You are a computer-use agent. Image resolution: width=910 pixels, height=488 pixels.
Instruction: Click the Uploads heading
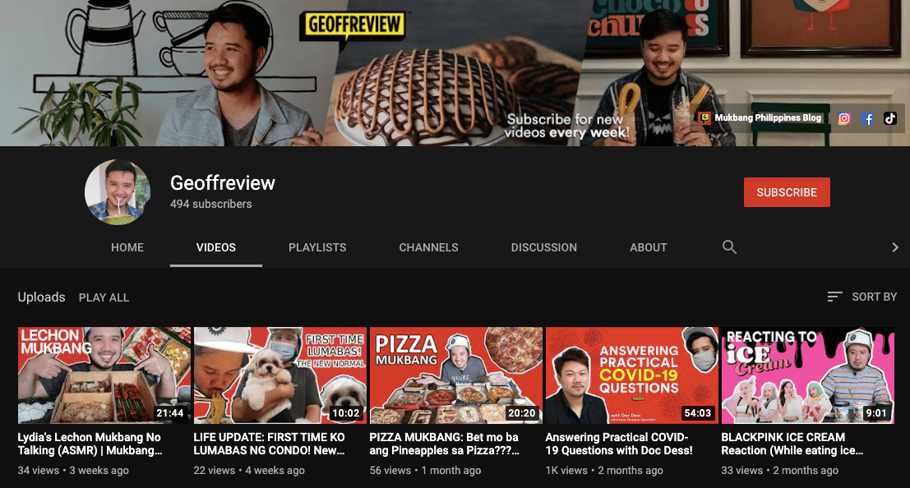[41, 297]
